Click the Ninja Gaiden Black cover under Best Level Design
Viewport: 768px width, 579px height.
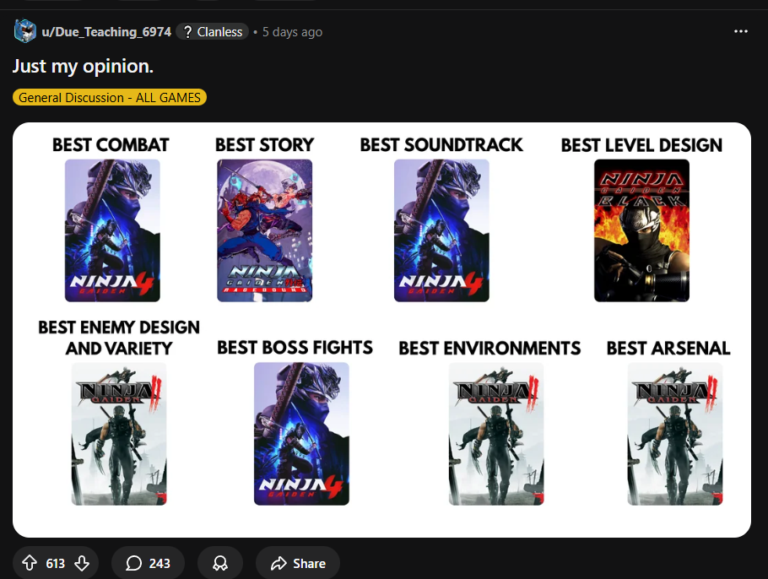point(641,230)
